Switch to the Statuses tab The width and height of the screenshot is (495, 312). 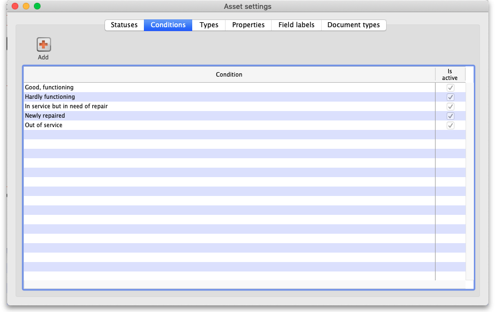point(124,25)
